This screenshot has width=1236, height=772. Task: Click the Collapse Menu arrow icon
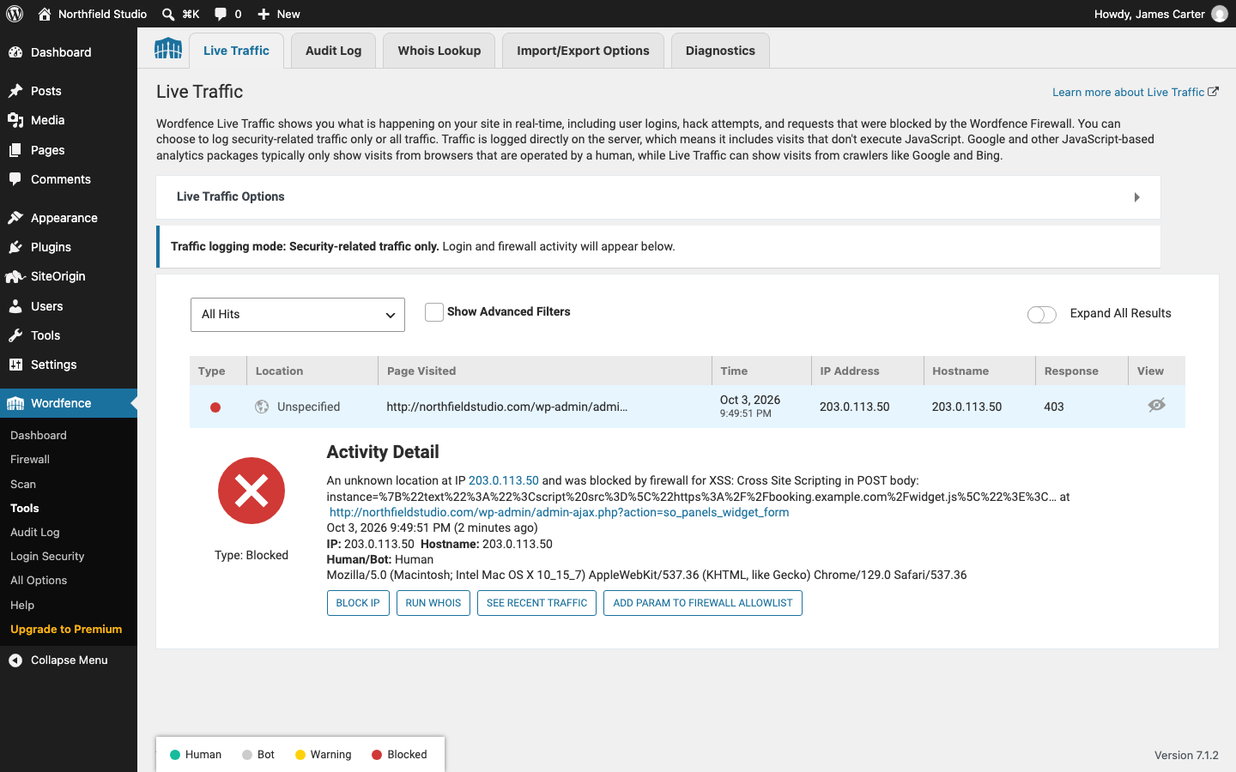[x=15, y=660]
